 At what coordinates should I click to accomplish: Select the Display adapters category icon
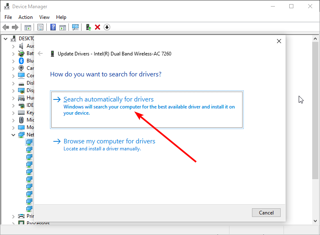(x=21, y=90)
